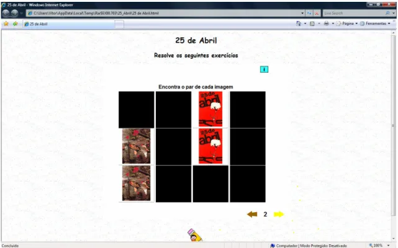Open the recent pages dropdown beside Forward
The image size is (398, 248).
pyautogui.click(x=22, y=13)
